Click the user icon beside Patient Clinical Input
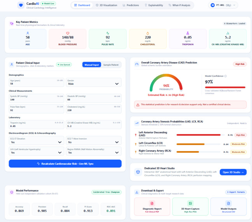This screenshot has width=252, height=222. click(12, 64)
